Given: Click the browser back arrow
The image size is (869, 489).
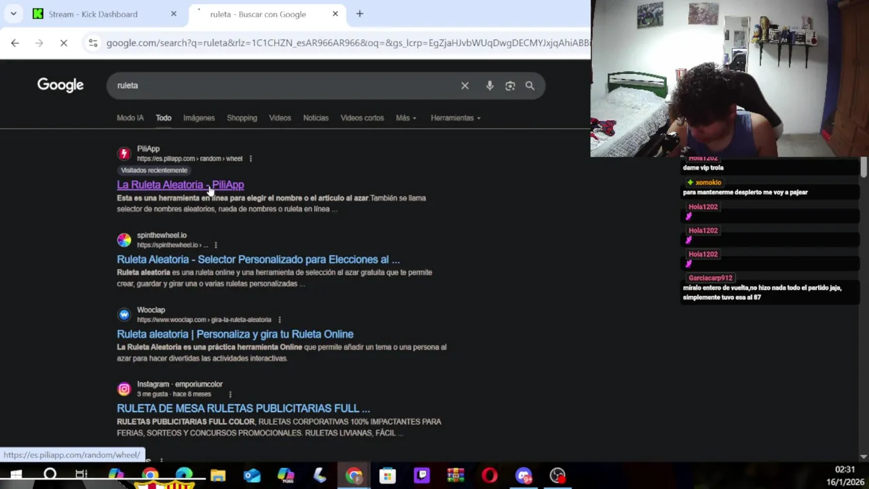Looking at the screenshot, I should [15, 43].
